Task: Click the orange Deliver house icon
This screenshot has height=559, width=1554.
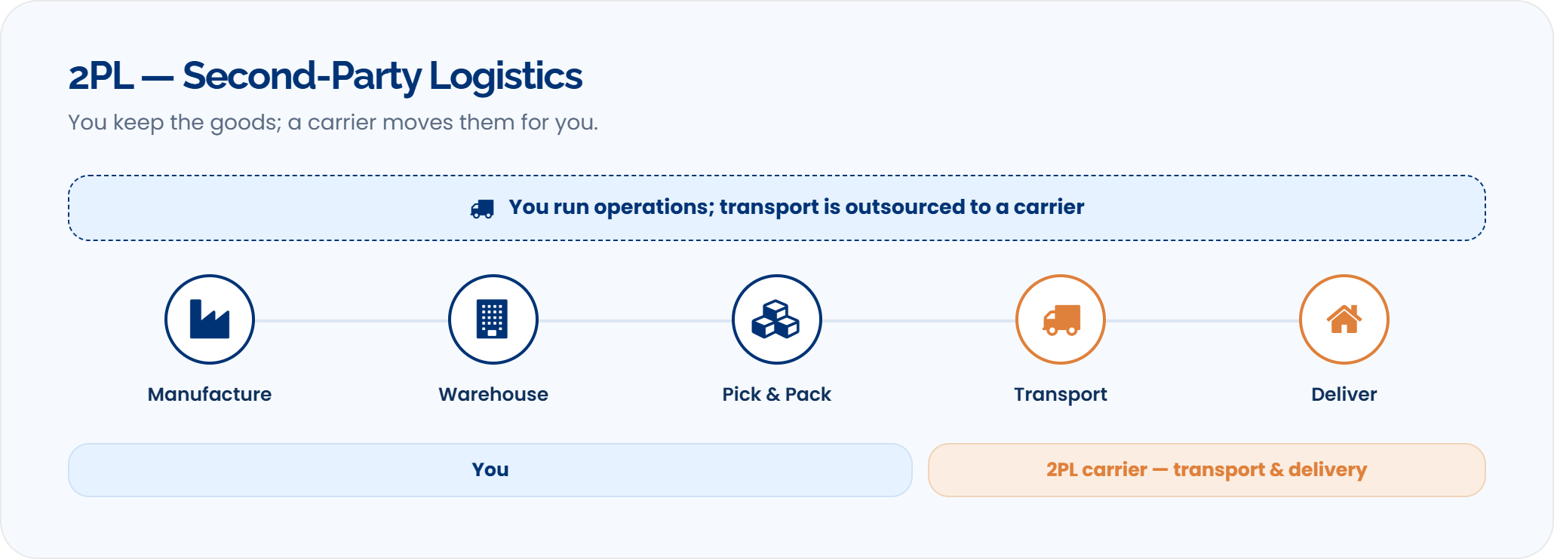Action: coord(1344,319)
